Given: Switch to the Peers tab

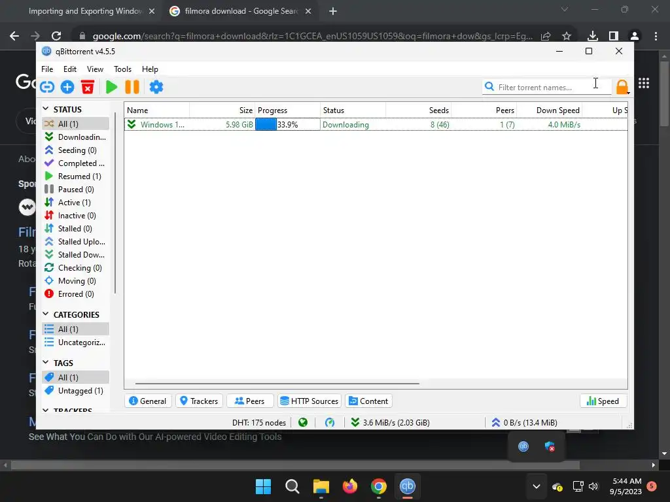Looking at the screenshot, I should (250, 401).
